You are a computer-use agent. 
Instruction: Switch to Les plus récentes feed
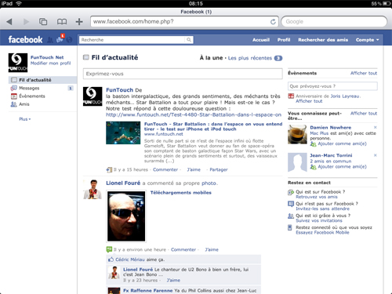tap(250, 58)
